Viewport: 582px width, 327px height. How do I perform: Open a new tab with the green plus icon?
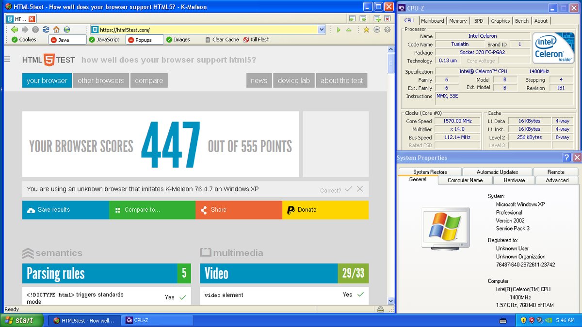coord(377,19)
